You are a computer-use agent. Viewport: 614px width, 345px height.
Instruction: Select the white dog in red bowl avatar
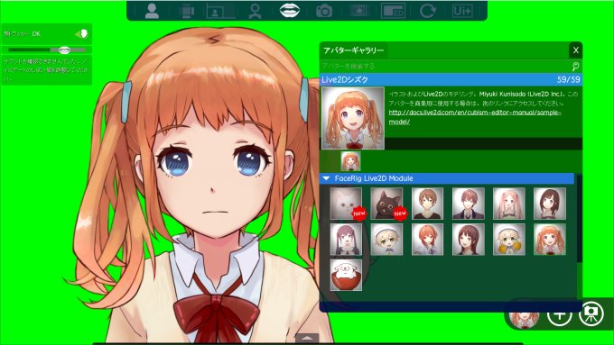click(x=346, y=275)
